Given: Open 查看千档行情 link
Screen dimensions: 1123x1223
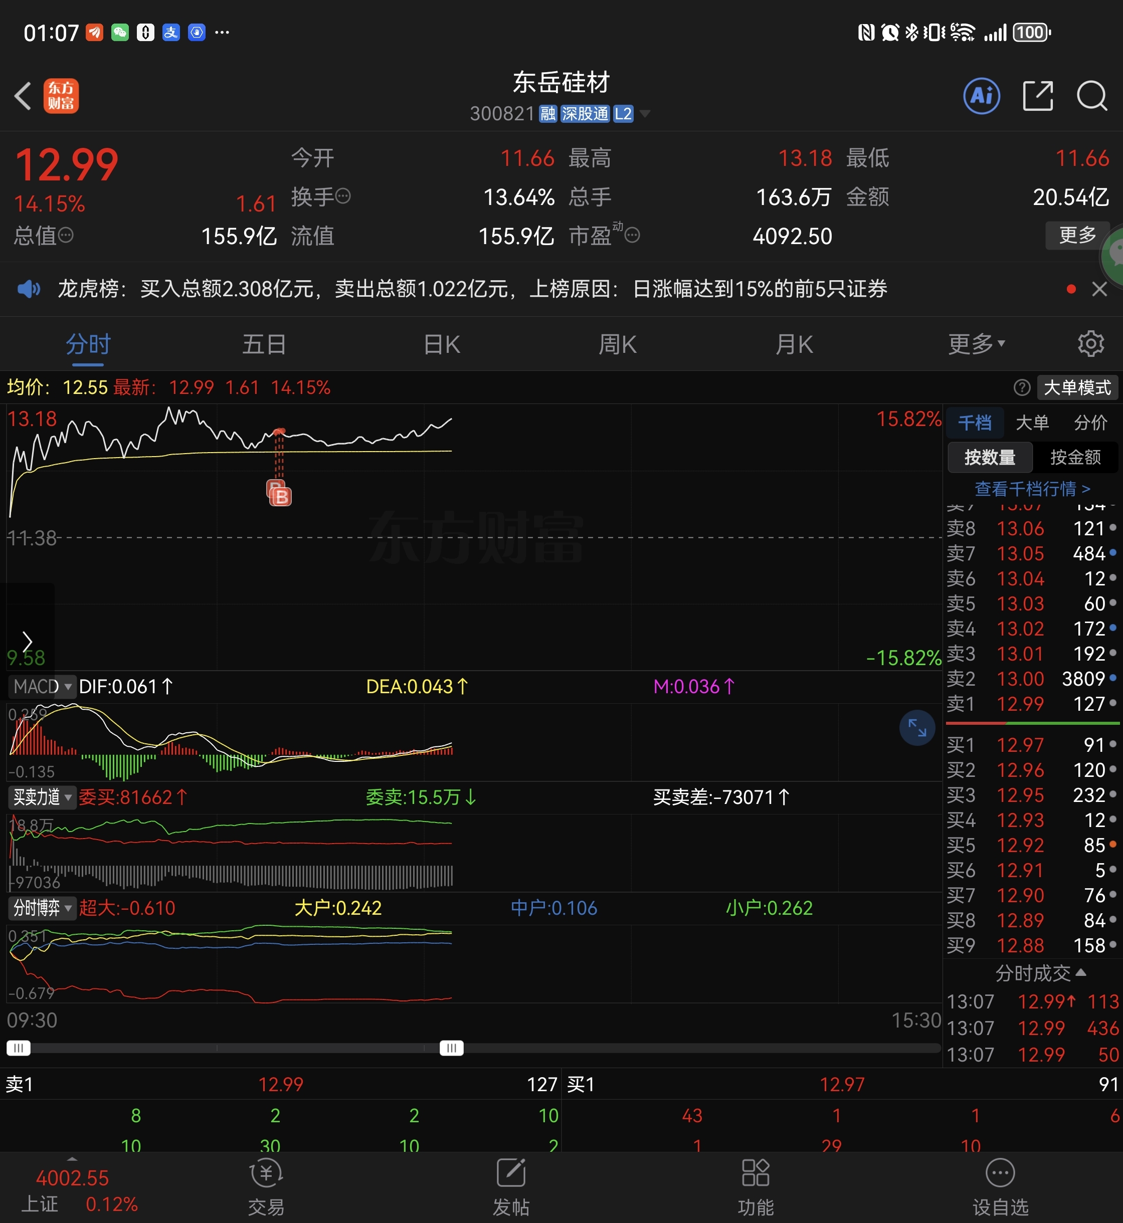Looking at the screenshot, I should point(1032,489).
